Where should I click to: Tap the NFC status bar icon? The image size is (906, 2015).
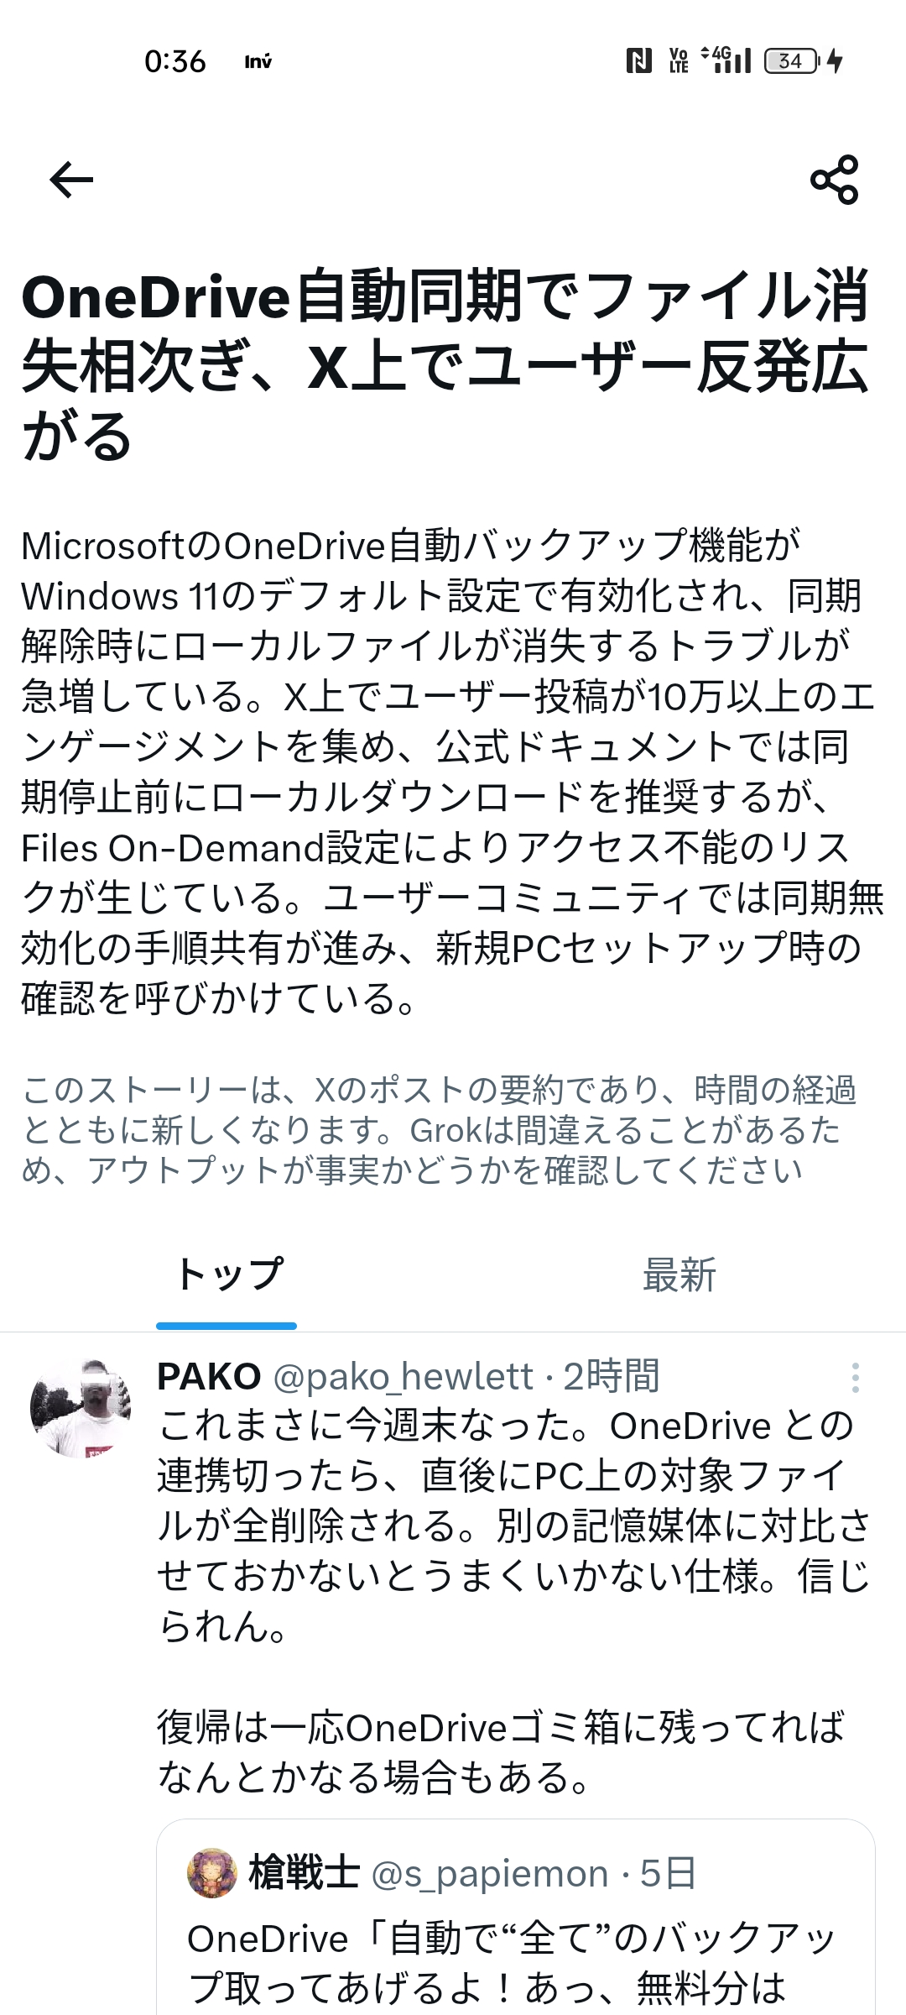639,60
